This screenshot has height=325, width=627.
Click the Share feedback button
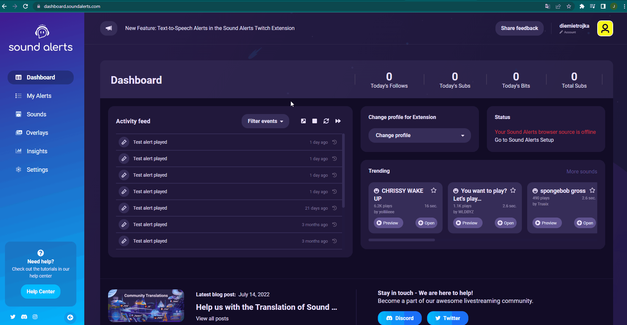pyautogui.click(x=519, y=28)
